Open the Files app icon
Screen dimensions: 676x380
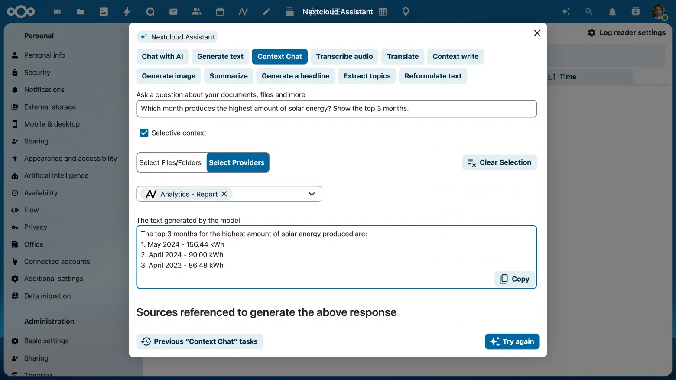pyautogui.click(x=81, y=12)
